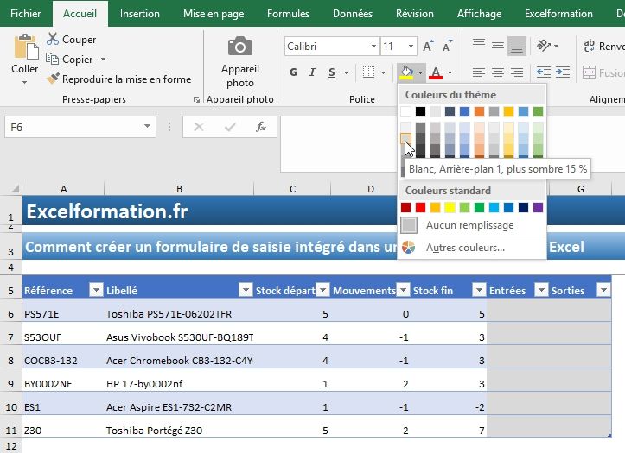
Task: Open Autres couleurs… option
Action: (472, 248)
